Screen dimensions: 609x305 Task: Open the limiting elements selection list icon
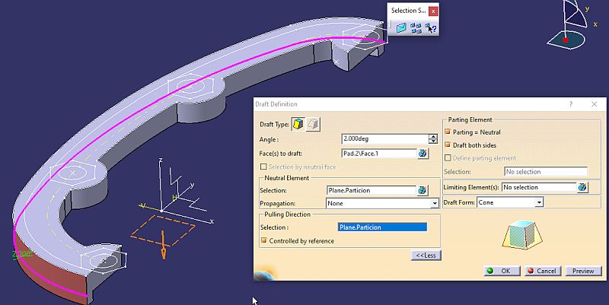click(582, 187)
